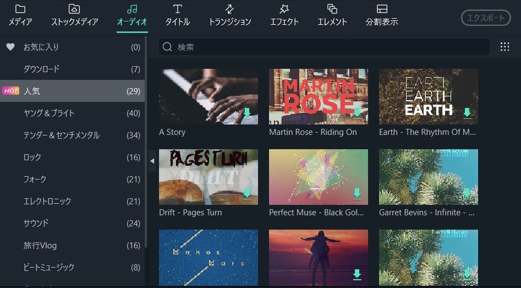Image resolution: width=521 pixels, height=288 pixels.
Task: Select ビートミュージック category
Action: (x=73, y=267)
